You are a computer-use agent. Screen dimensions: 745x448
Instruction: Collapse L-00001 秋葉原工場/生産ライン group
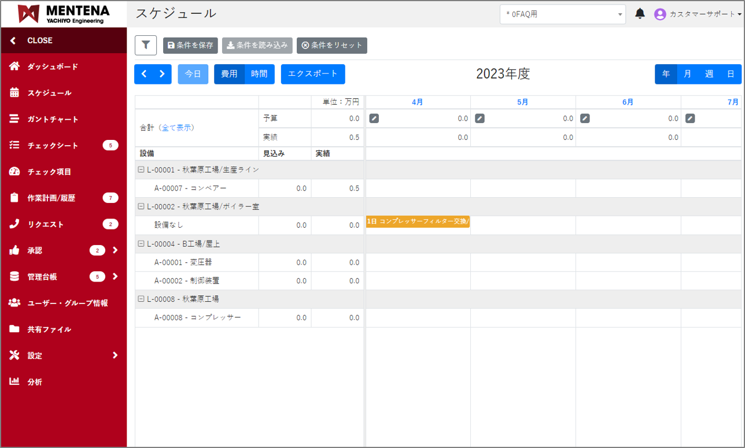(x=141, y=170)
